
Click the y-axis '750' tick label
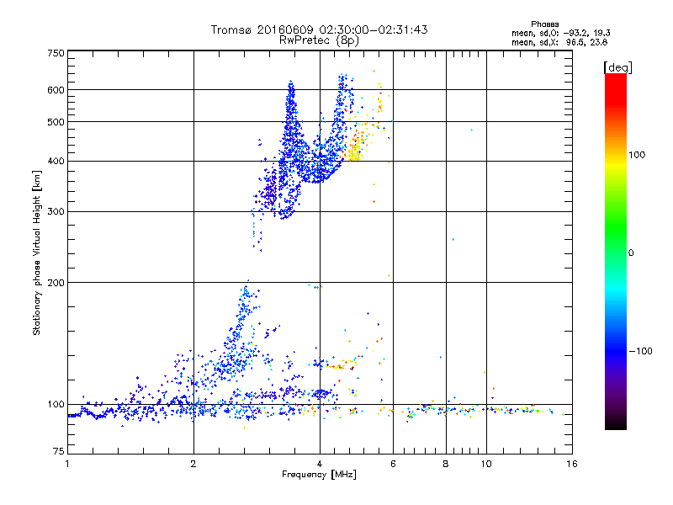[56, 53]
